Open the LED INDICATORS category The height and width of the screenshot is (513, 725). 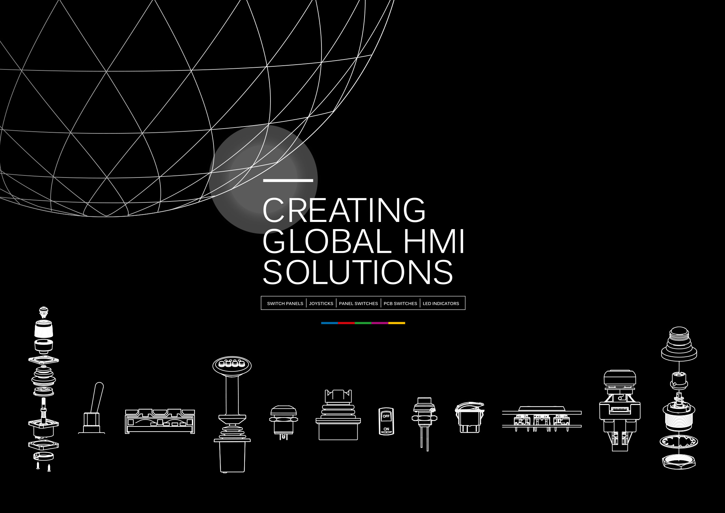440,303
